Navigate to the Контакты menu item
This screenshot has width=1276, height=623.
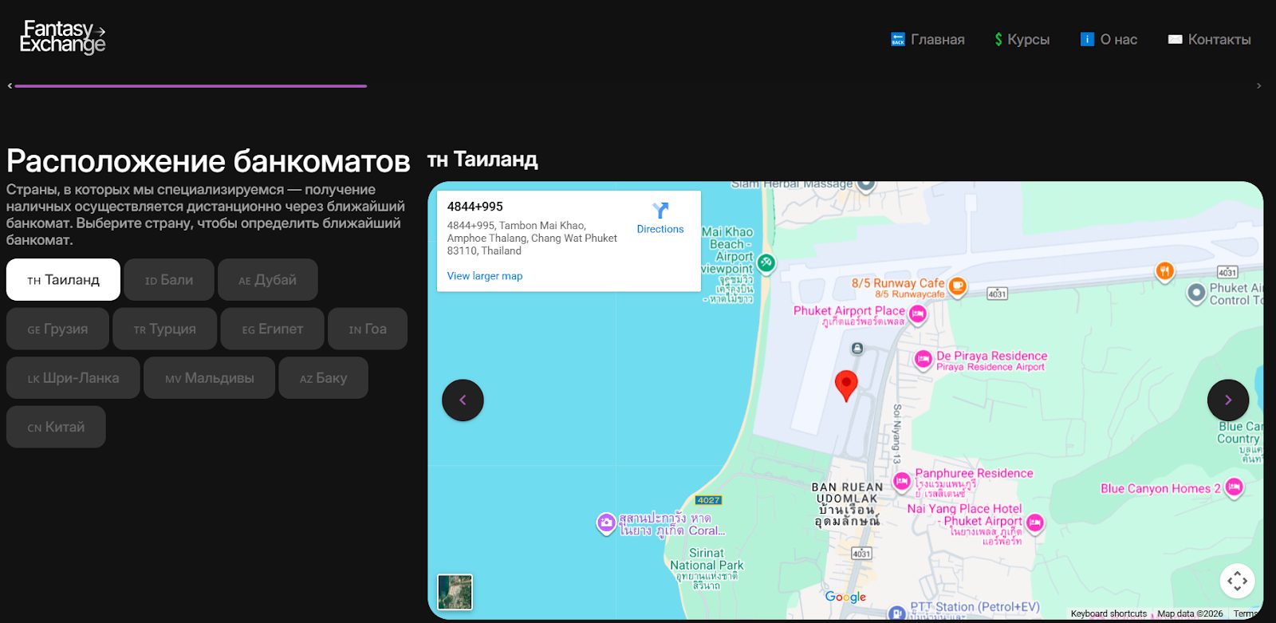(x=1209, y=39)
